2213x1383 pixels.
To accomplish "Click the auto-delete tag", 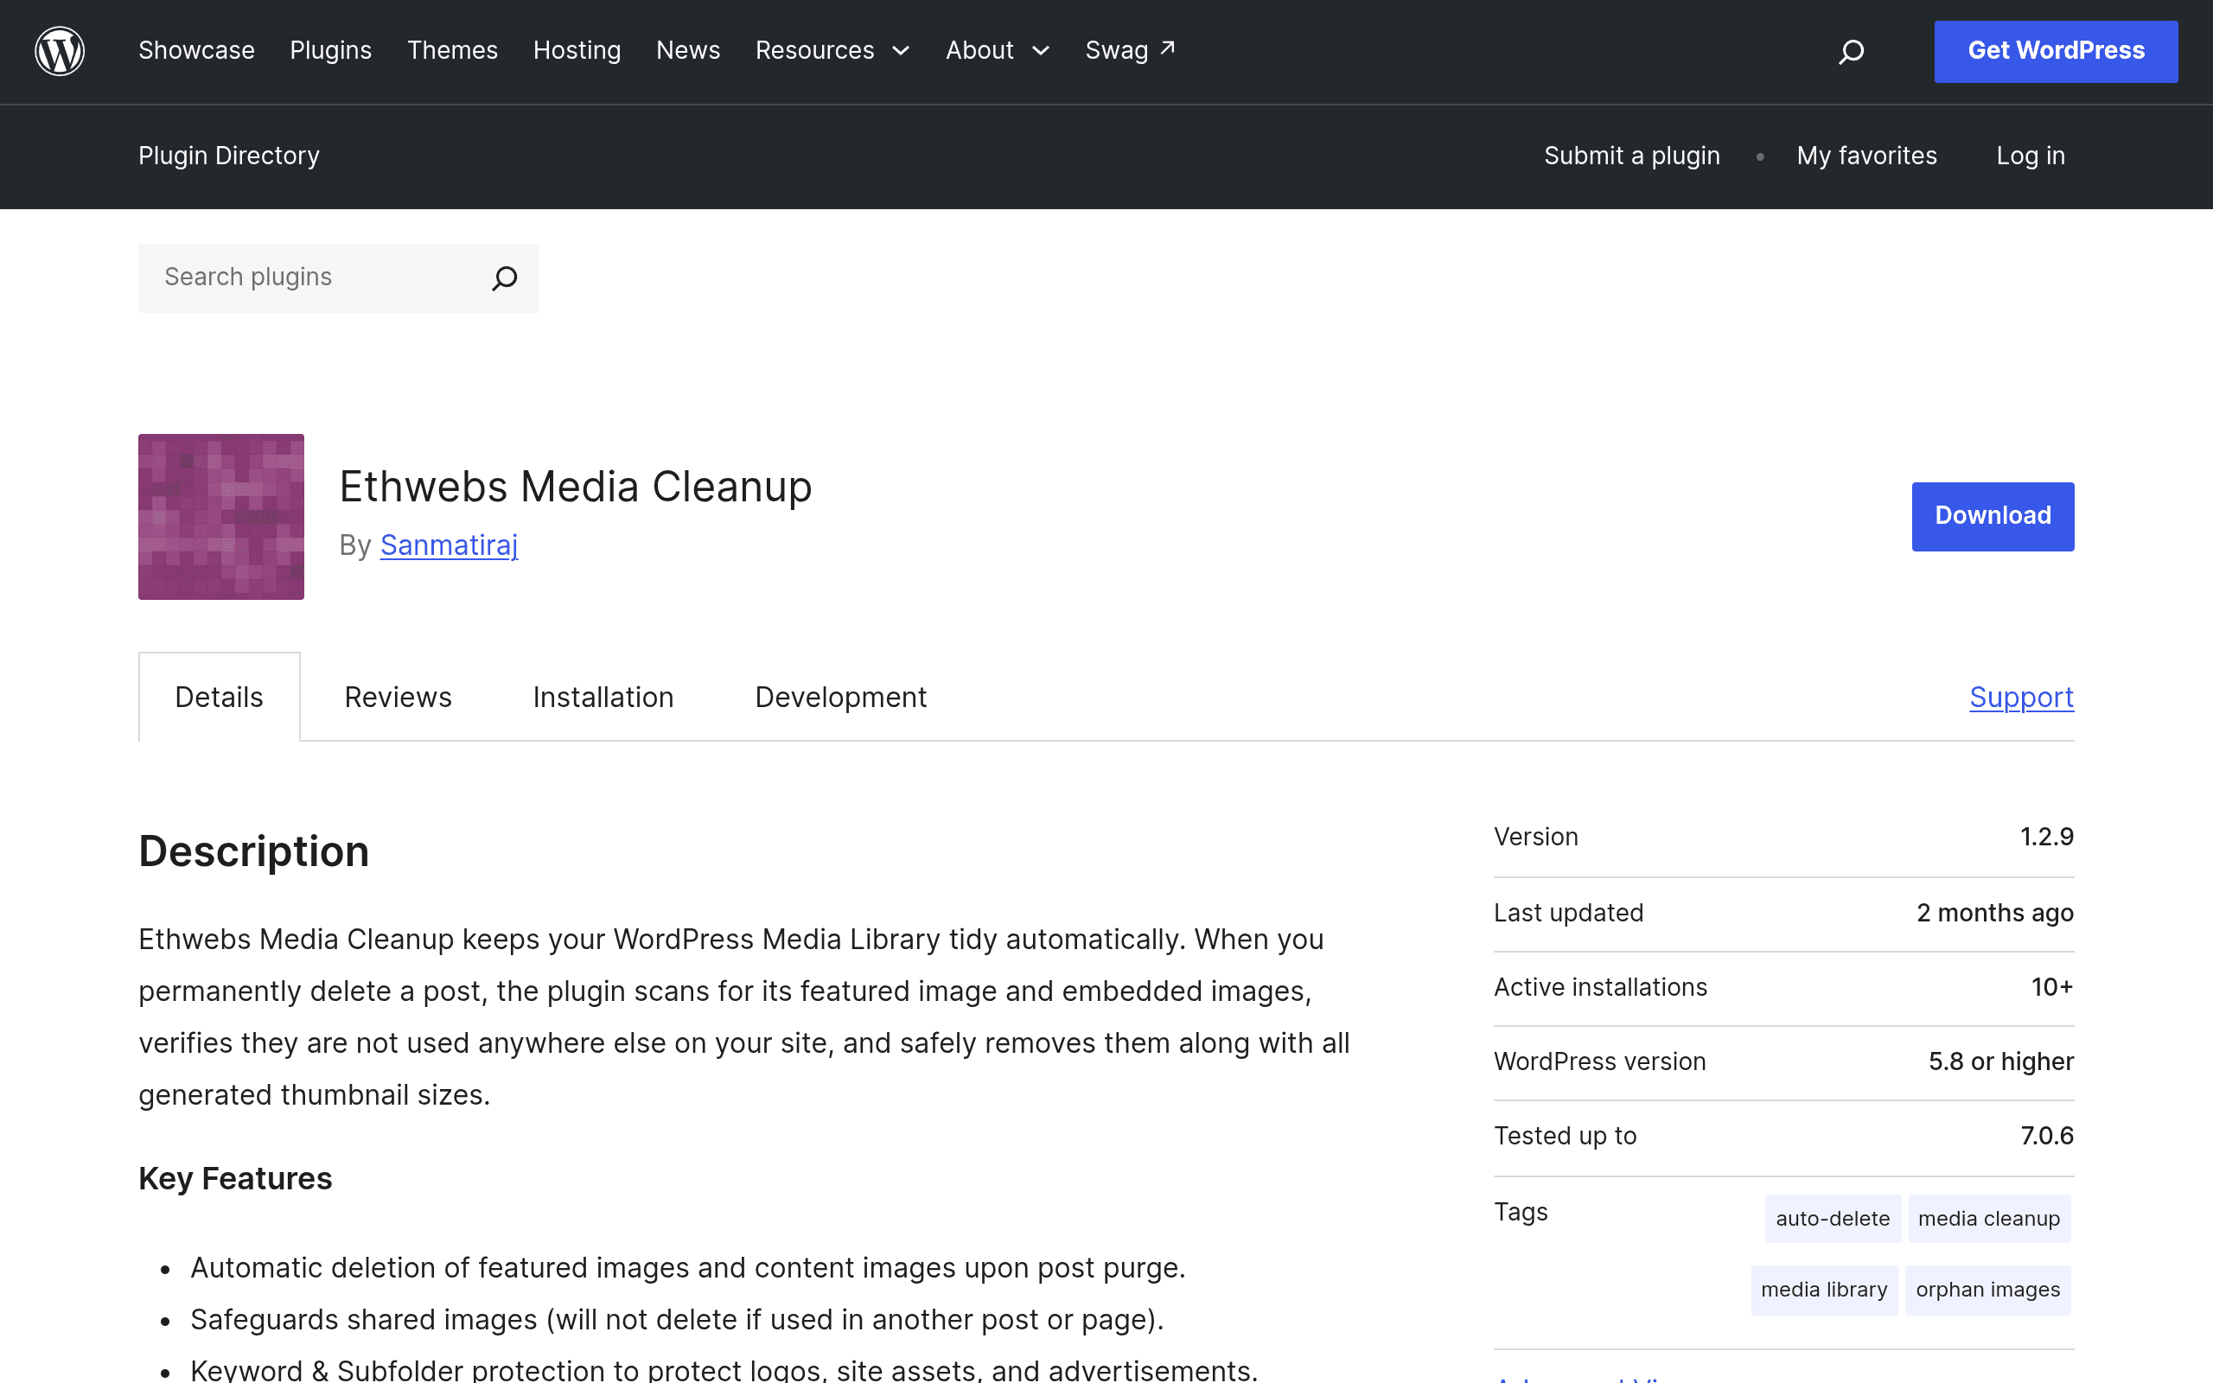I will (x=1833, y=1219).
